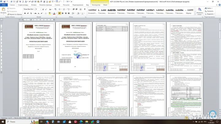Screen dimensions: 221x124
Task: Copy selection with Копировать
Action: click(x=12, y=11)
